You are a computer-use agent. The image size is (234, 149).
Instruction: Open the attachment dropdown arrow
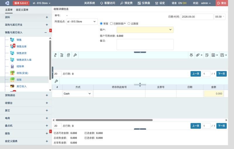tap(202, 55)
